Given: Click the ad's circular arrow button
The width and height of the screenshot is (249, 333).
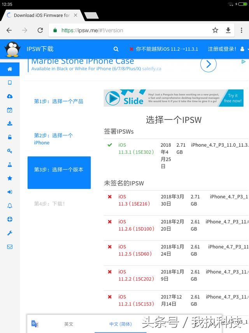Looking at the screenshot, I should pyautogui.click(x=209, y=64).
